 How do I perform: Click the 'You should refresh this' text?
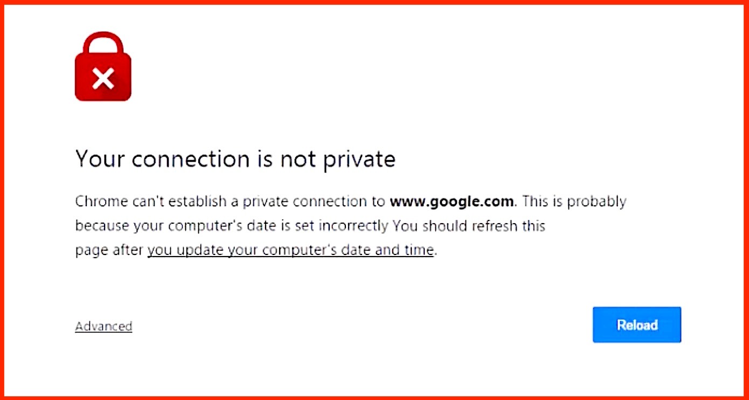pyautogui.click(x=469, y=226)
